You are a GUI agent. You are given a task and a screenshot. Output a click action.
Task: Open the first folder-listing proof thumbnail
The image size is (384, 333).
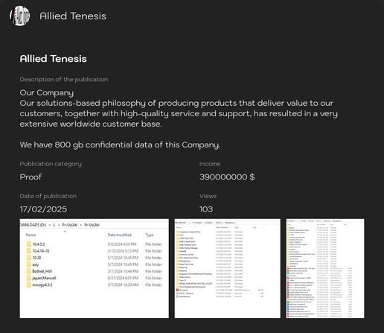tap(95, 268)
